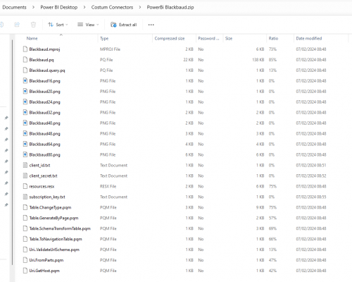
Task: Sort by Compressed size column header
Action: [170, 38]
